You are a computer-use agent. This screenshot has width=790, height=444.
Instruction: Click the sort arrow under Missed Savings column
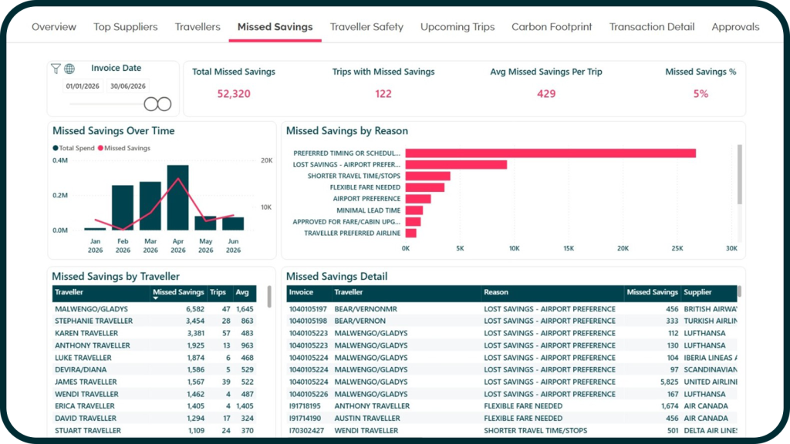pos(156,298)
